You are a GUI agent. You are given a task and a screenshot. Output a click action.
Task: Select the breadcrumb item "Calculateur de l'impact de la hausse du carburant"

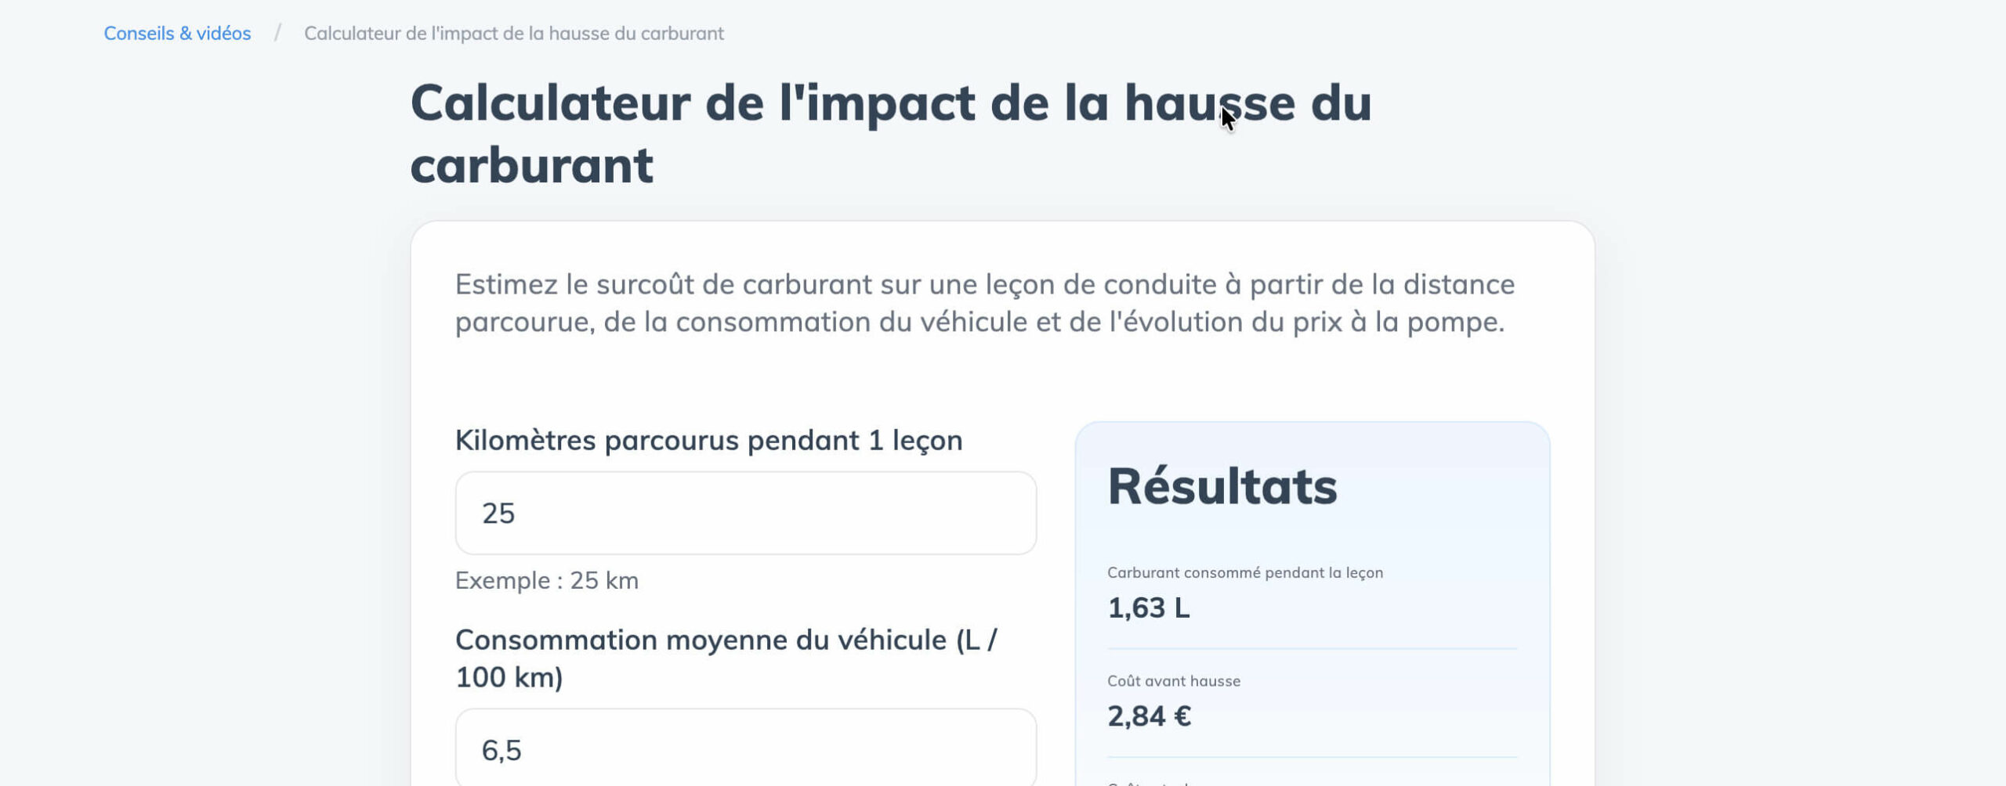(x=514, y=34)
